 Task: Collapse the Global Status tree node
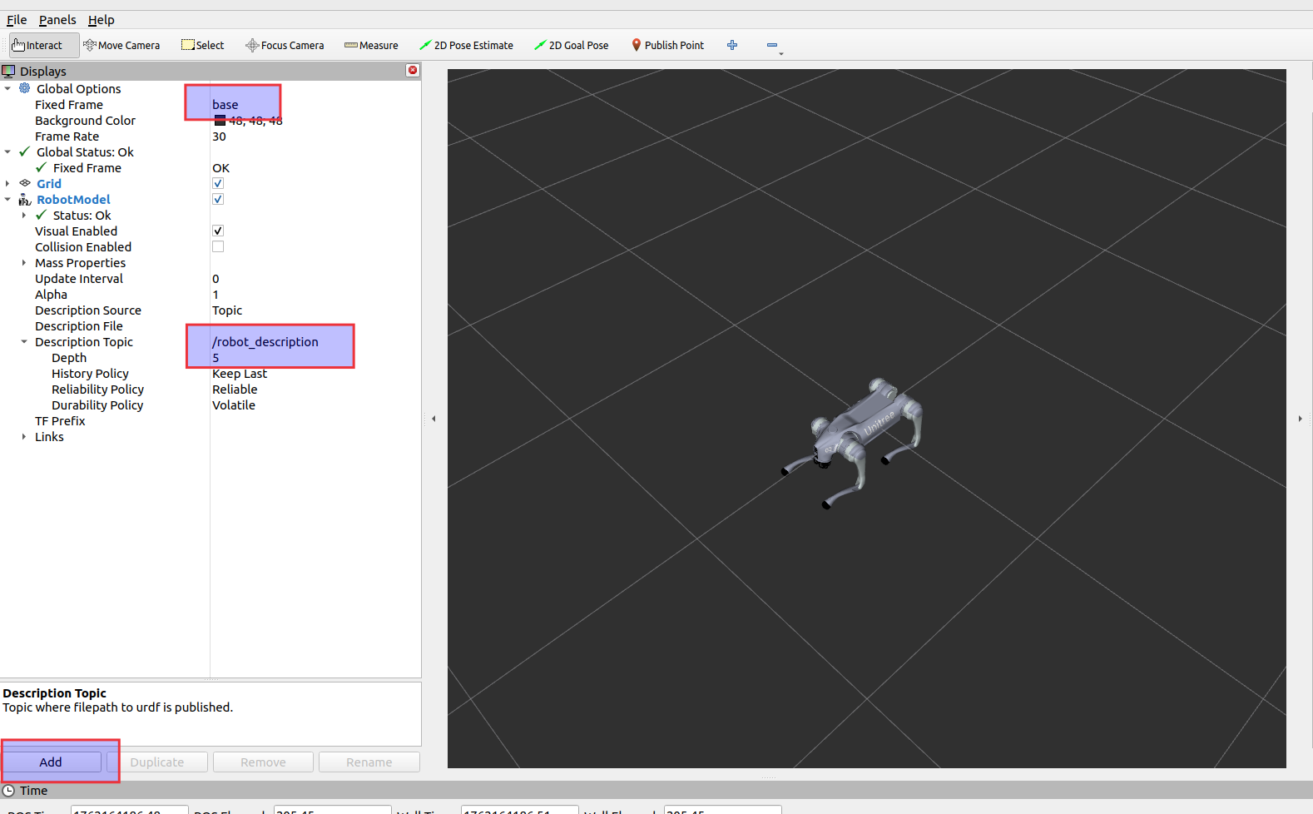click(7, 151)
